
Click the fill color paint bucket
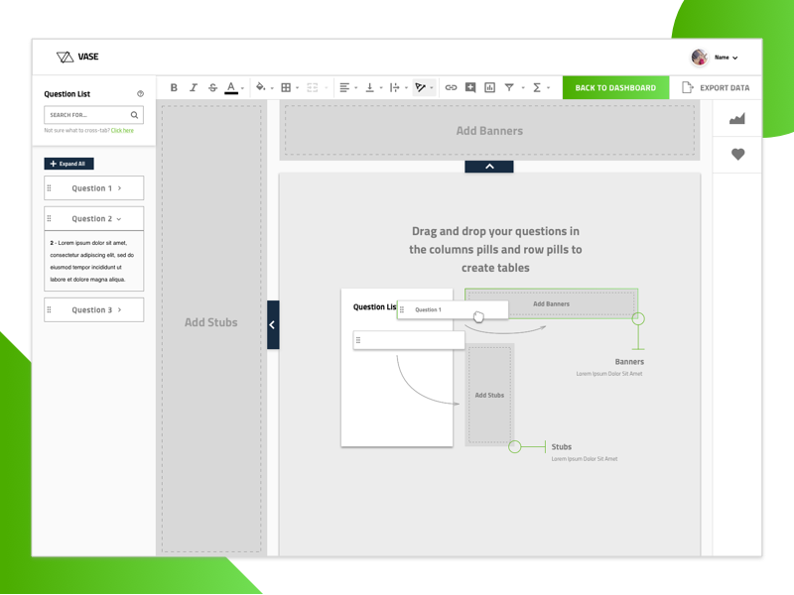tap(260, 87)
